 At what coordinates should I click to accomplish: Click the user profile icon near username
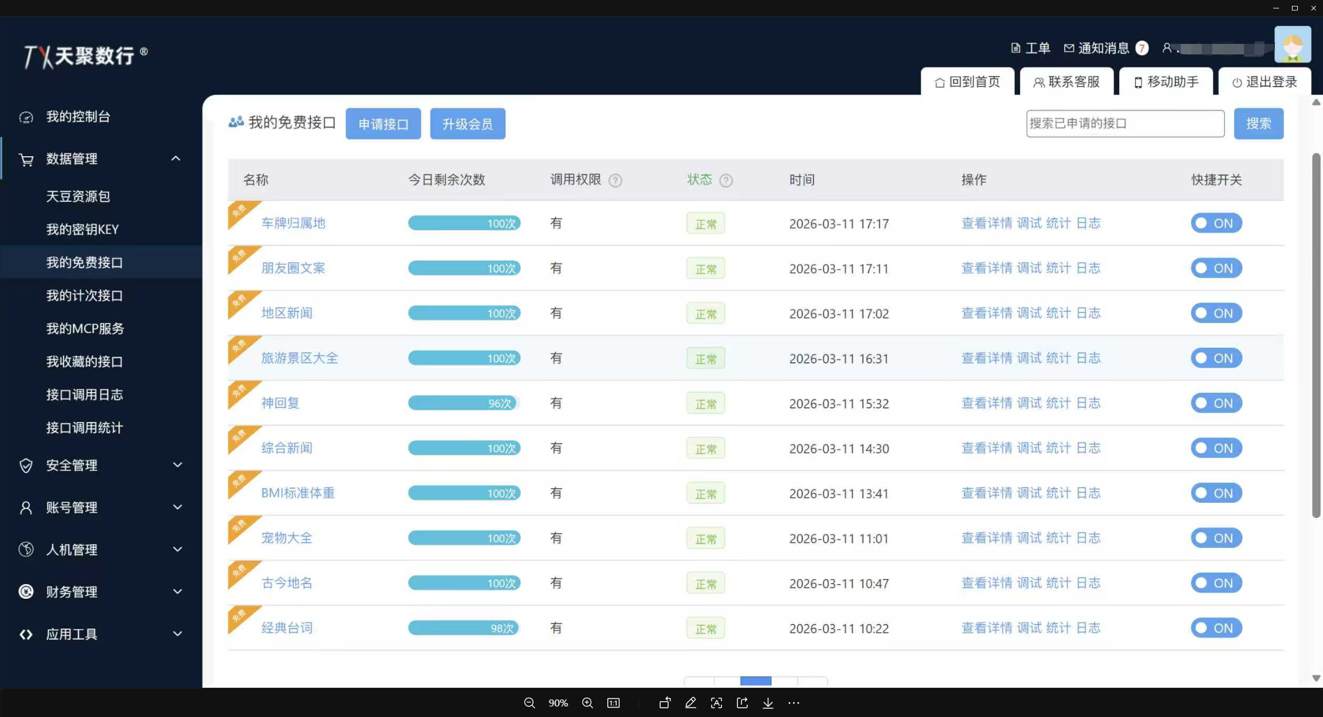tap(1167, 48)
